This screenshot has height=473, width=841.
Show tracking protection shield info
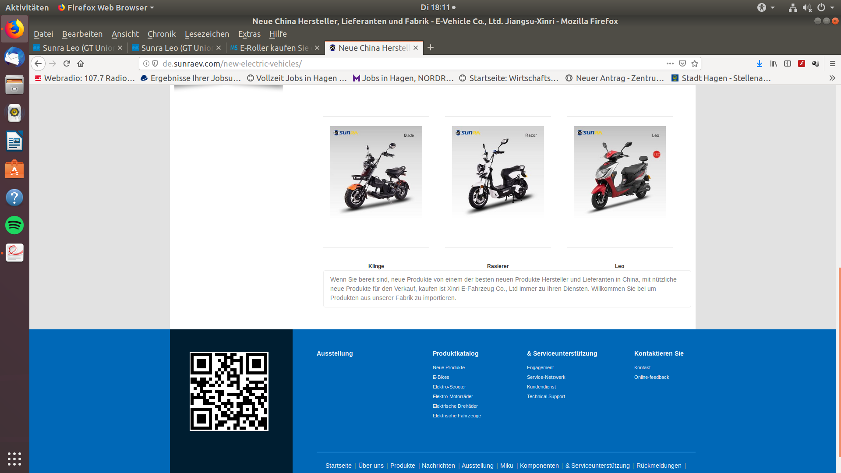click(x=155, y=64)
